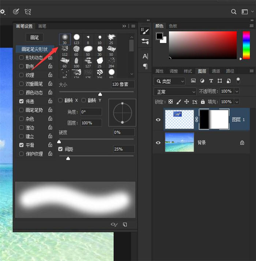
Task: Click the lock transparent pixels icon
Action: pyautogui.click(x=170, y=102)
